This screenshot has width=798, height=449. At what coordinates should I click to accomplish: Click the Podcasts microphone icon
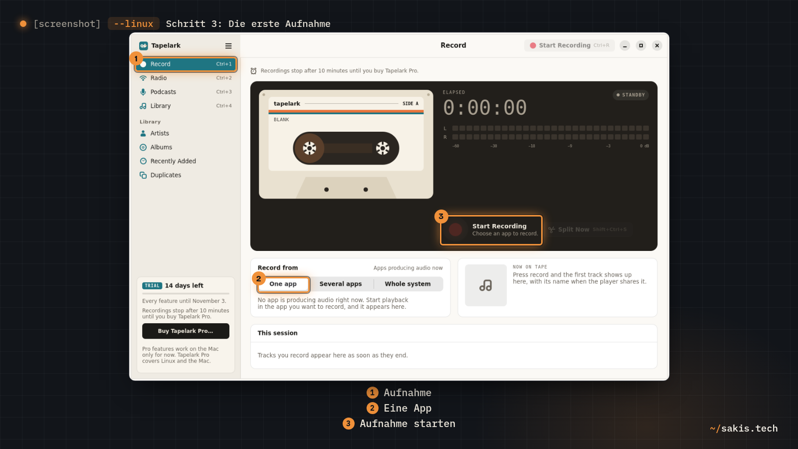click(x=143, y=92)
